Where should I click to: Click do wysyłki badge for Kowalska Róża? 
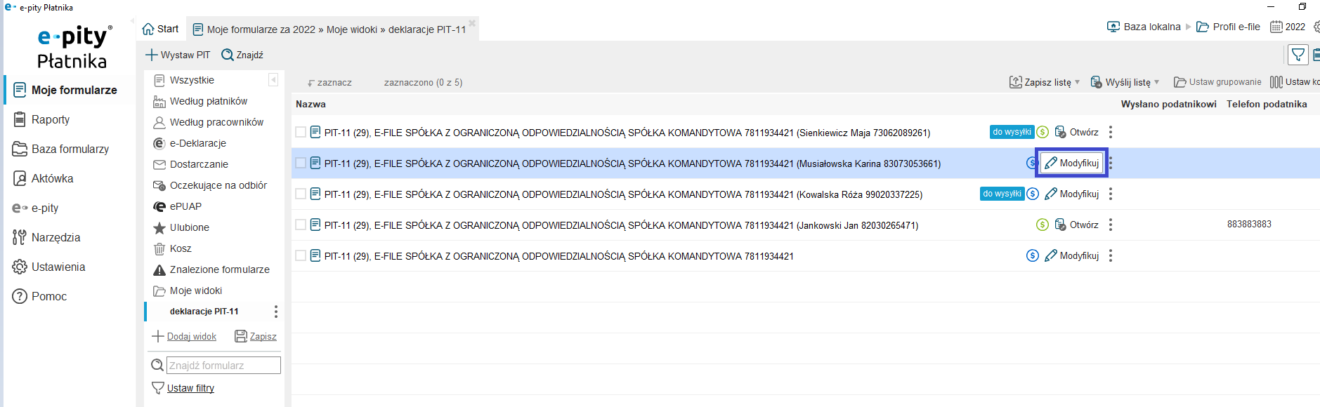pos(1002,194)
